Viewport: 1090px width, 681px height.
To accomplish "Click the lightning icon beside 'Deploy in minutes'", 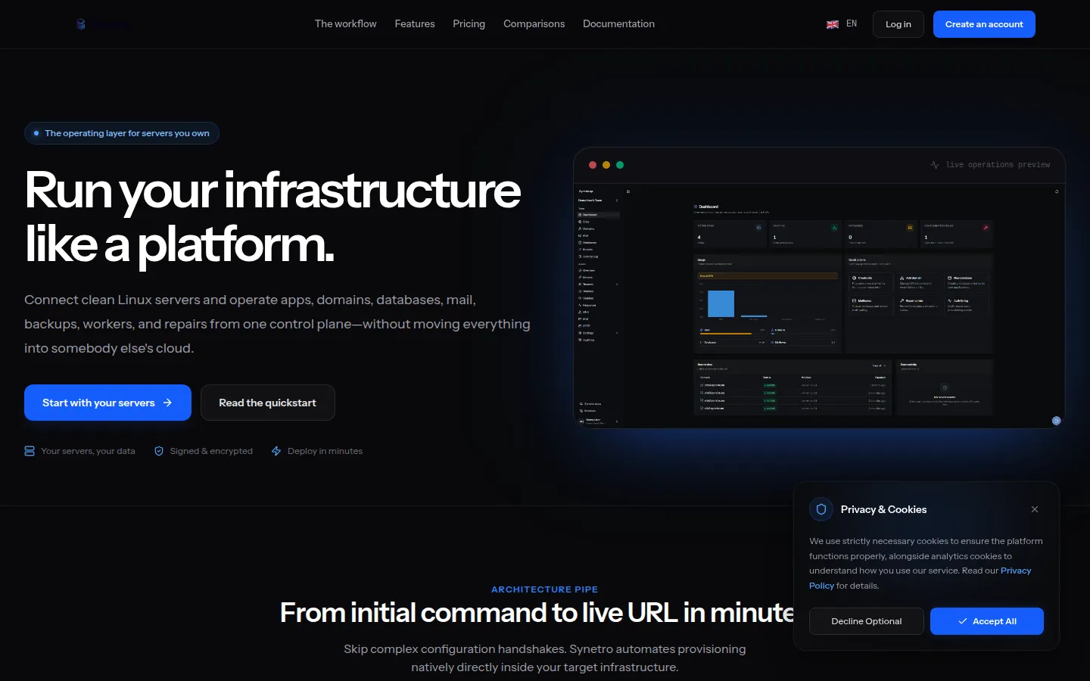I will tap(276, 451).
